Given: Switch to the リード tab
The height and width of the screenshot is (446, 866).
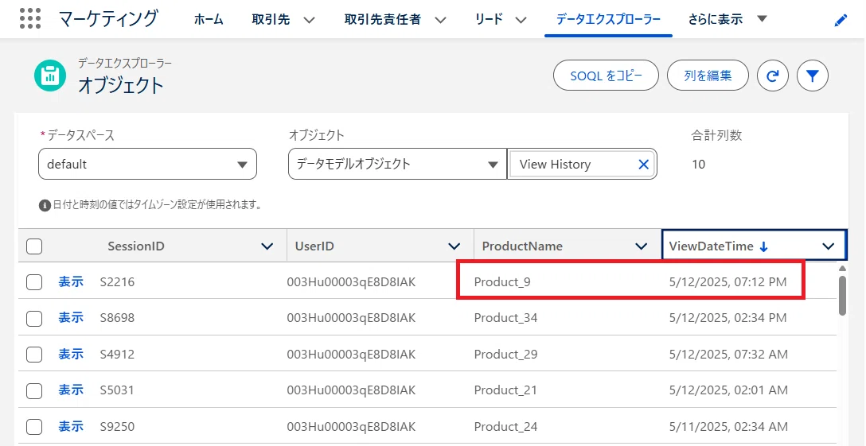Looking at the screenshot, I should 490,20.
